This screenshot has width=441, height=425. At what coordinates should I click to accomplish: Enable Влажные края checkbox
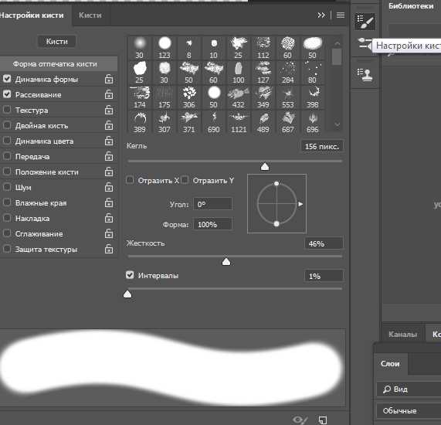pos(7,202)
